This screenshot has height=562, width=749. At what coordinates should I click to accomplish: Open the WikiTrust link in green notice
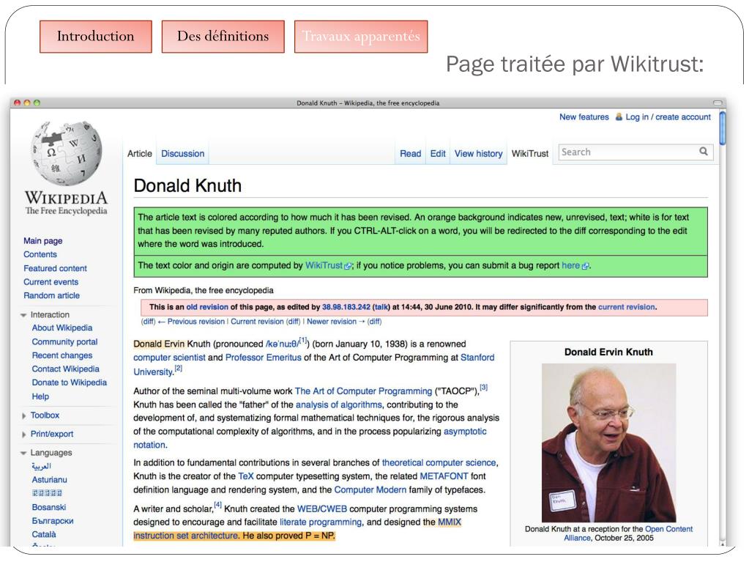tap(324, 265)
